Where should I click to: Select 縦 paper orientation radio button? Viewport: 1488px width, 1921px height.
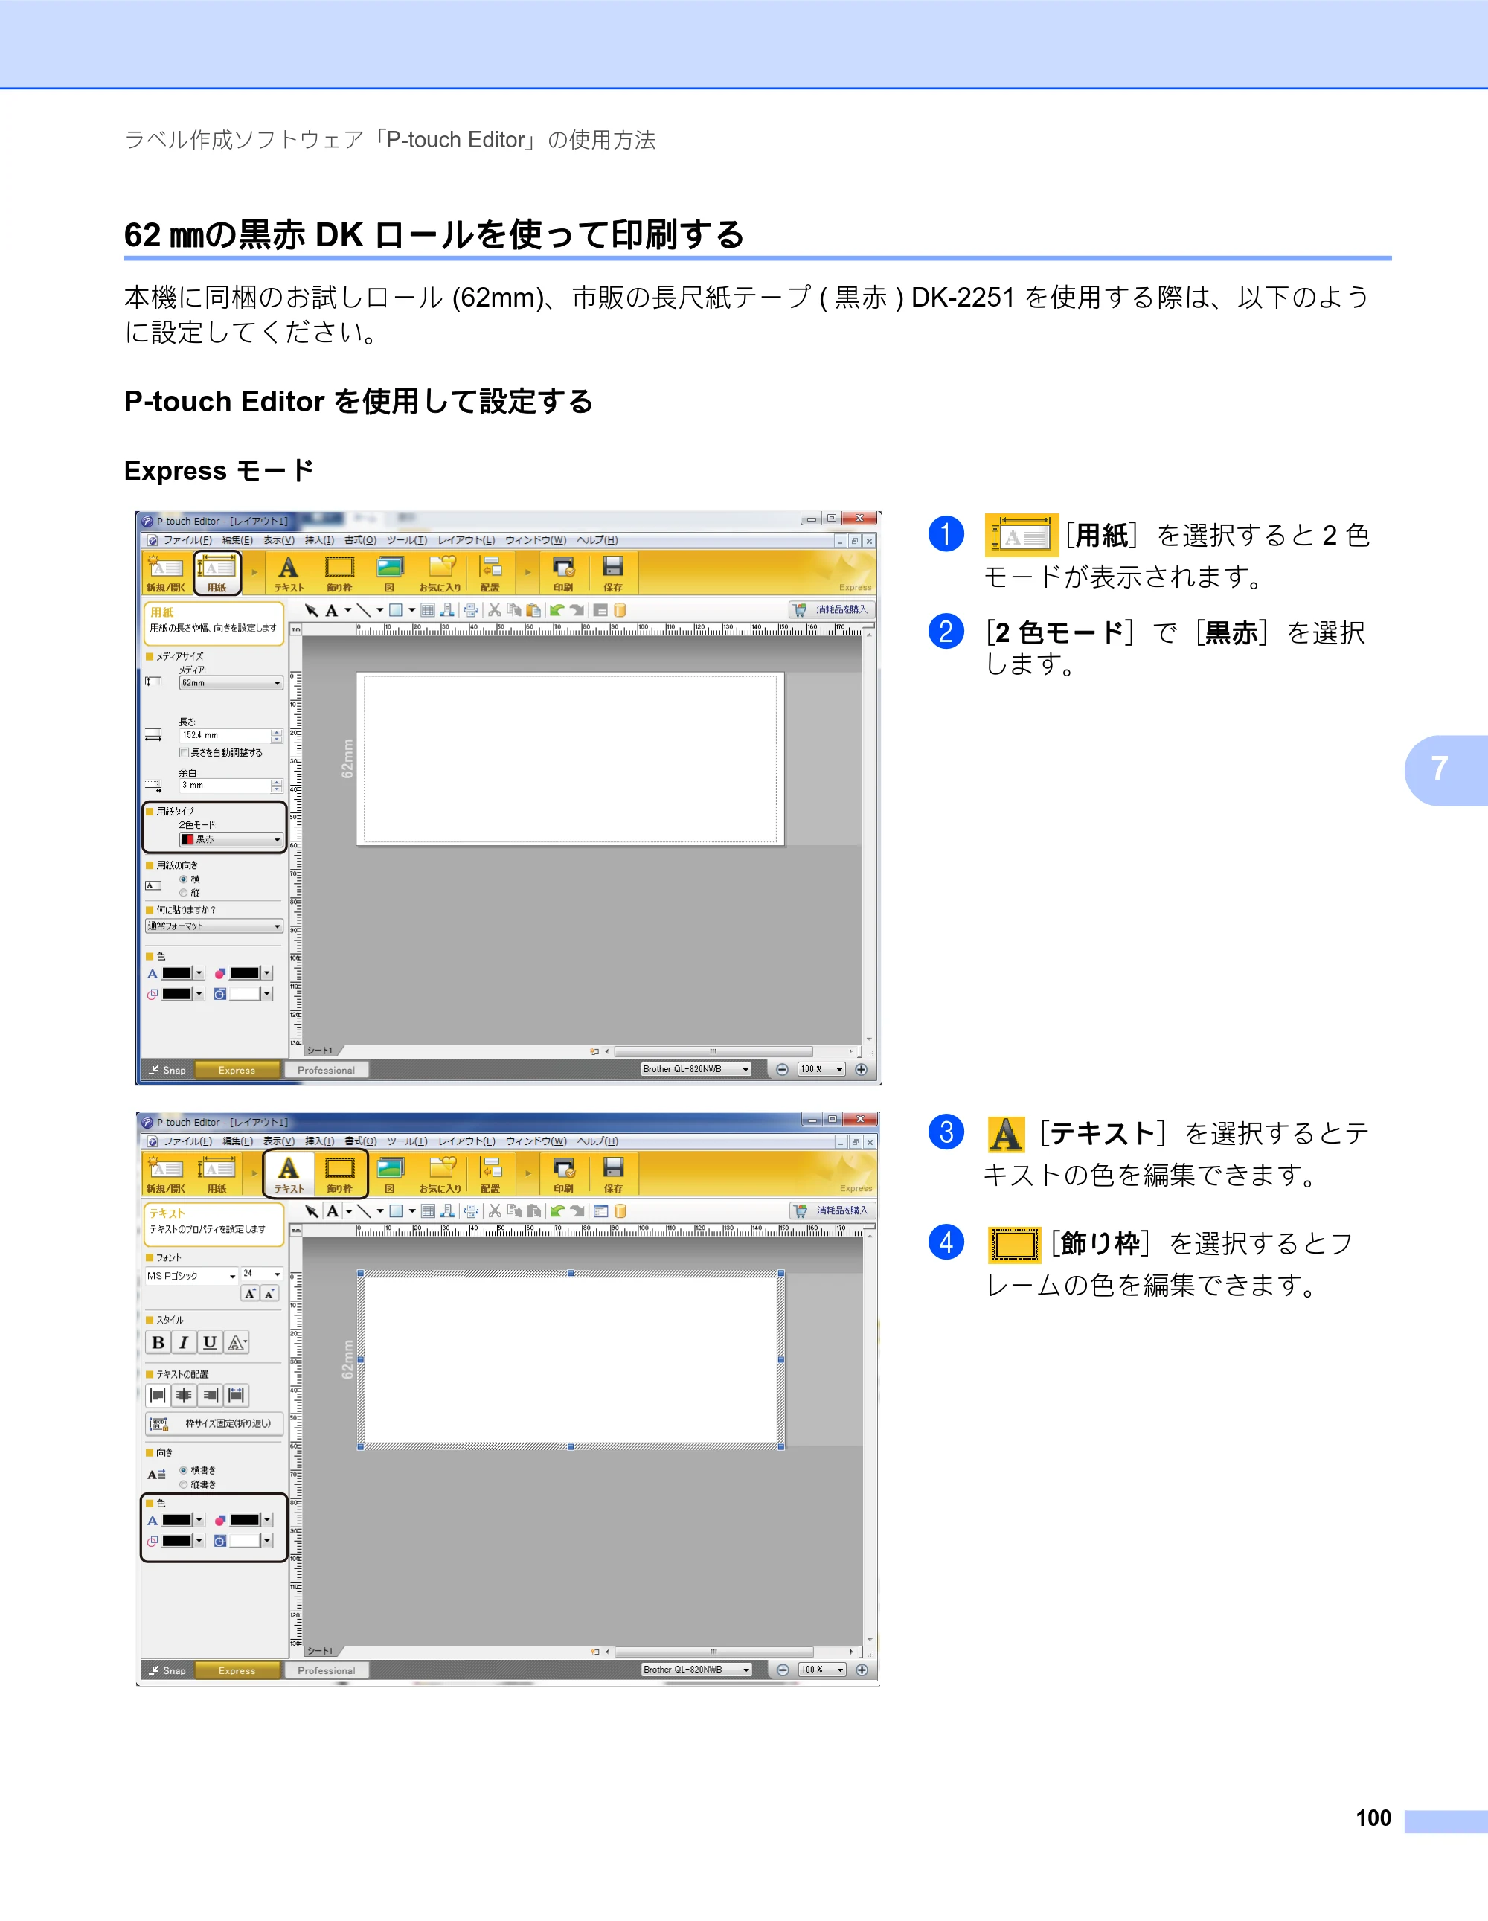[184, 893]
